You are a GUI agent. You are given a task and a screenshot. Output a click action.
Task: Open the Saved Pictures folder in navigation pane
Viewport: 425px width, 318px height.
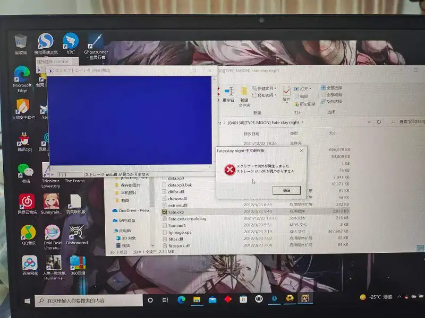pyautogui.click(x=127, y=185)
